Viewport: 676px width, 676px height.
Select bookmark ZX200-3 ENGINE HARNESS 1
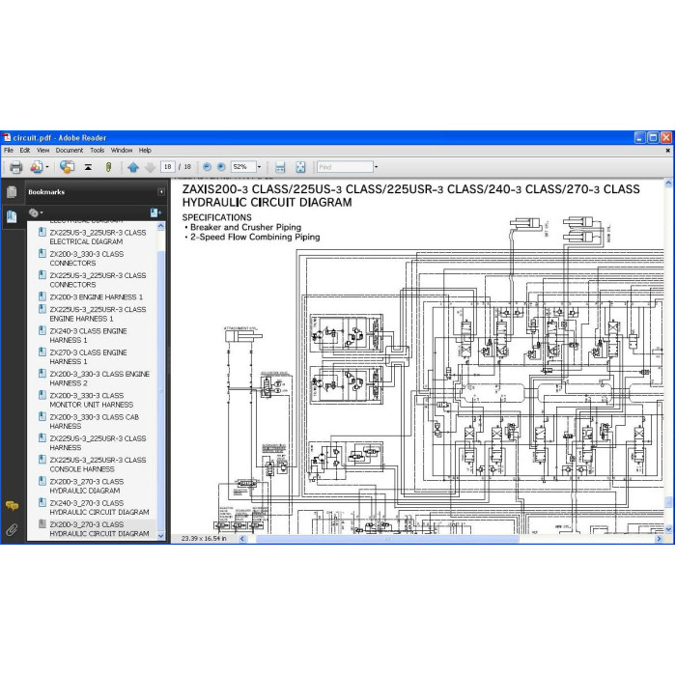[x=96, y=297]
